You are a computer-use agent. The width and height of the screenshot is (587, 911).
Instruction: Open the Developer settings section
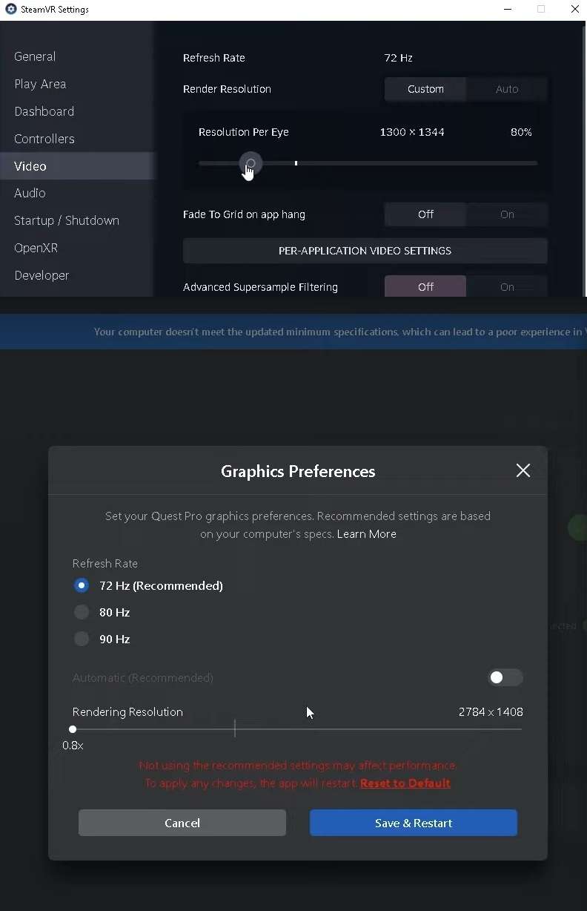coord(42,275)
